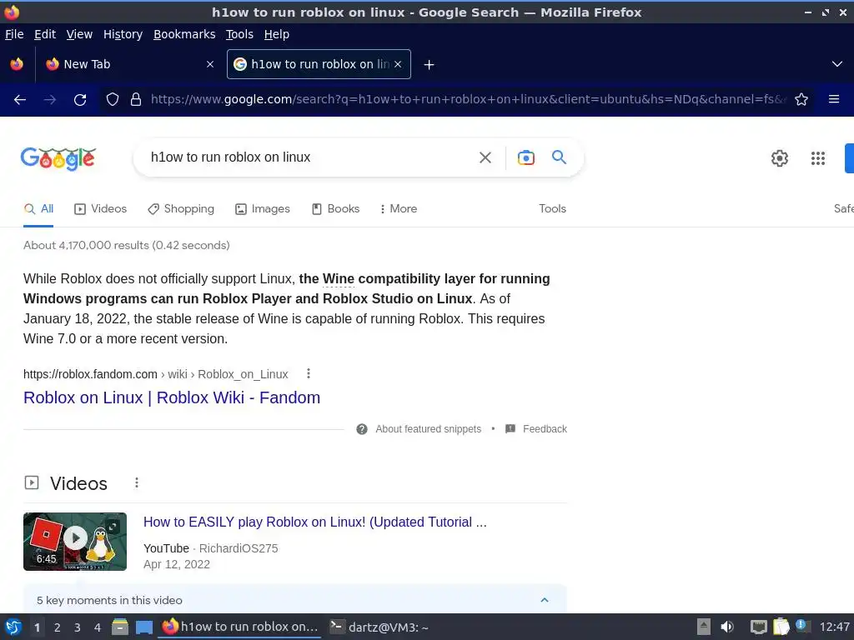Filter results by Books
Viewport: 854px width, 640px height.
pos(335,209)
